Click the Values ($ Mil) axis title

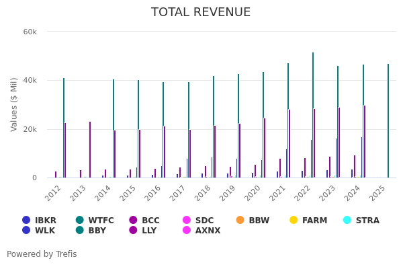coord(15,104)
